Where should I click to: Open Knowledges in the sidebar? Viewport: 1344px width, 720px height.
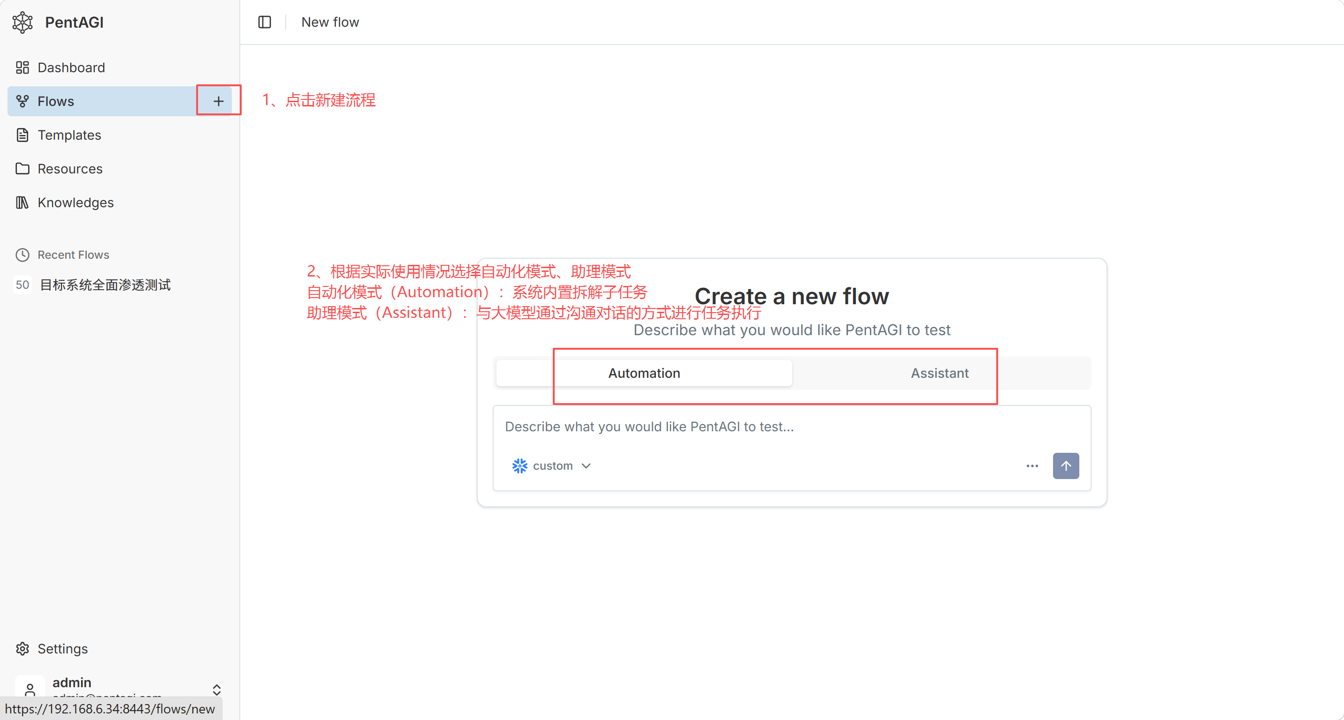tap(120, 202)
